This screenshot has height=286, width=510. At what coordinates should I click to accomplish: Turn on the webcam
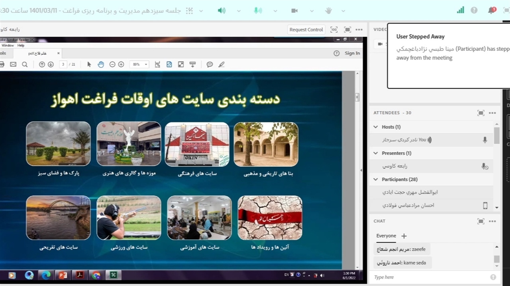coord(294,11)
